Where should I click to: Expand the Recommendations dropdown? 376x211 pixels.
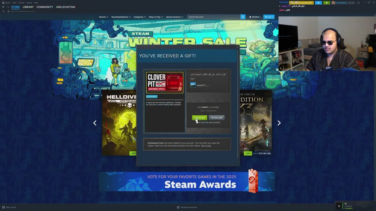point(121,17)
